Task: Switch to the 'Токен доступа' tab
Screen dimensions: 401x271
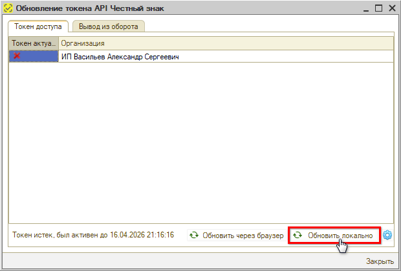Action: click(39, 26)
